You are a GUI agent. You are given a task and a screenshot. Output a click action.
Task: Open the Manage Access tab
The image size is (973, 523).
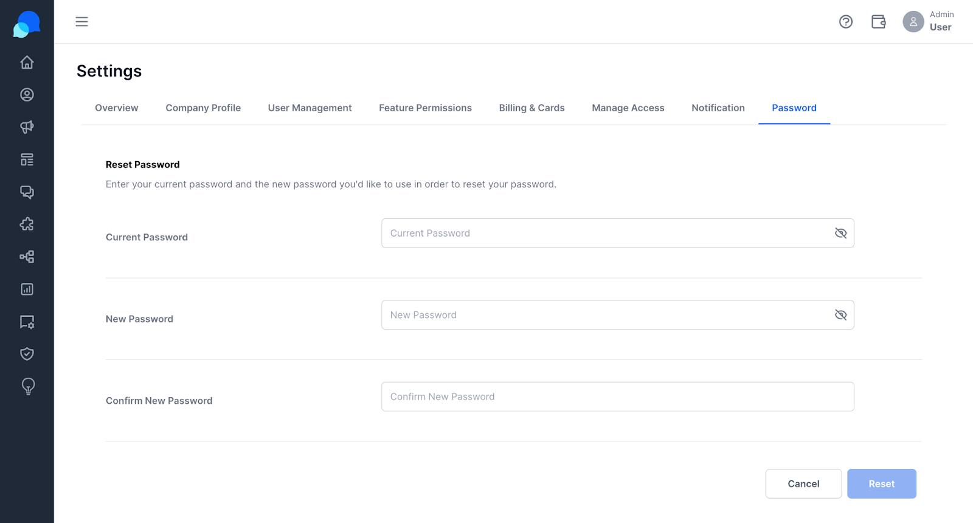coord(628,108)
